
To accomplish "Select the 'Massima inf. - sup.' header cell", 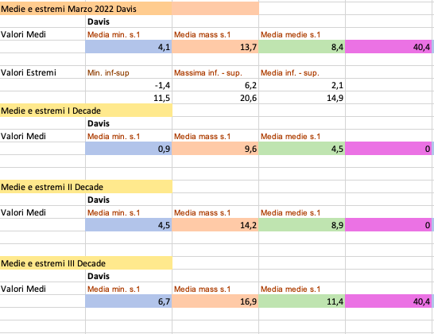I will pyautogui.click(x=215, y=72).
